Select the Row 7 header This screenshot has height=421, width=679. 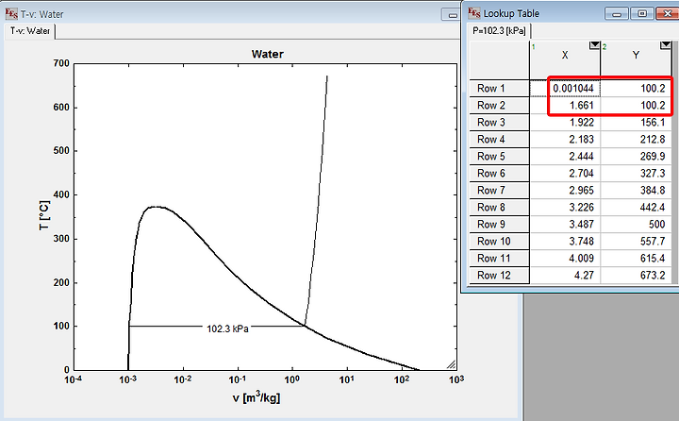click(x=499, y=190)
